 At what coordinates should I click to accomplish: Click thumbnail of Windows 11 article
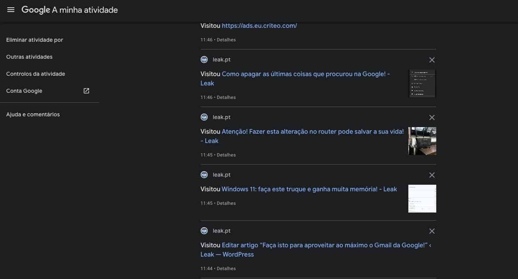pyautogui.click(x=422, y=199)
